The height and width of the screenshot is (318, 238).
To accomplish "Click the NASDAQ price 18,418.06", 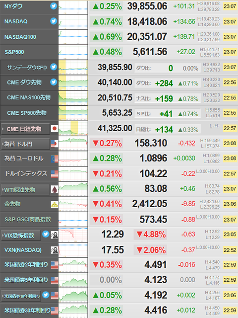I will point(147,21).
